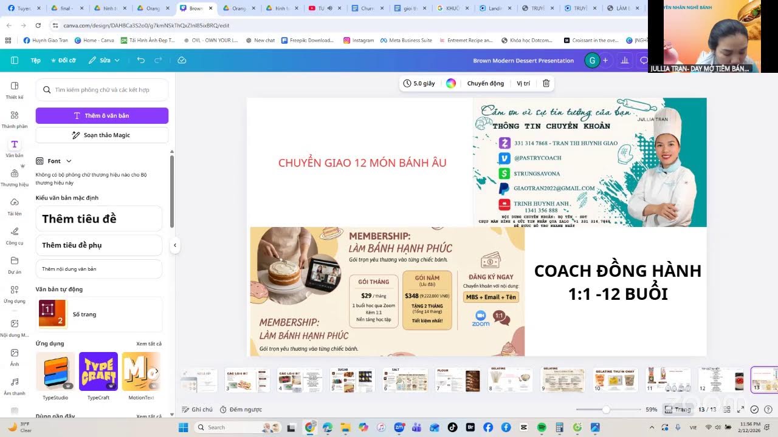
Task: Switch to the TU YouTube browser tab
Action: (x=322, y=8)
